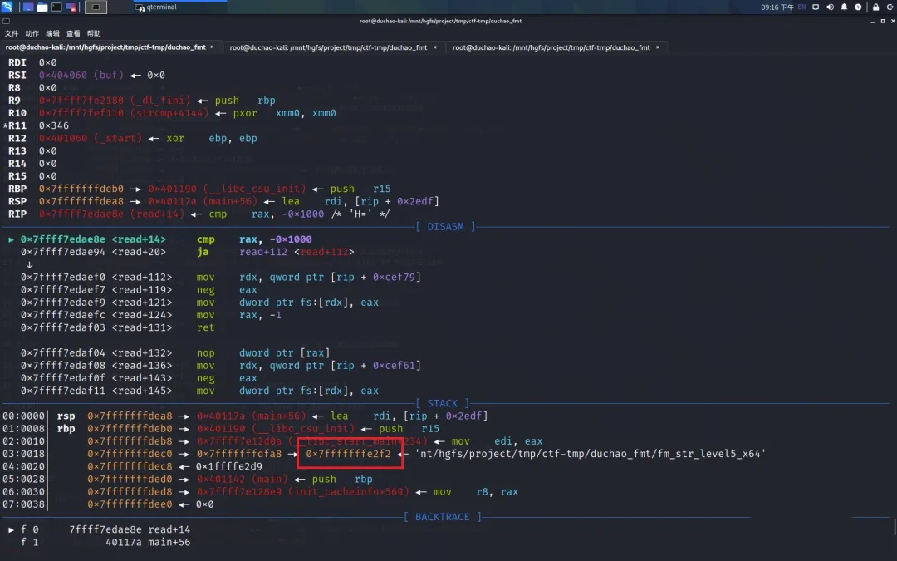This screenshot has width=897, height=561.
Task: Click backtrace frame 0 read+14
Action: (x=105, y=529)
